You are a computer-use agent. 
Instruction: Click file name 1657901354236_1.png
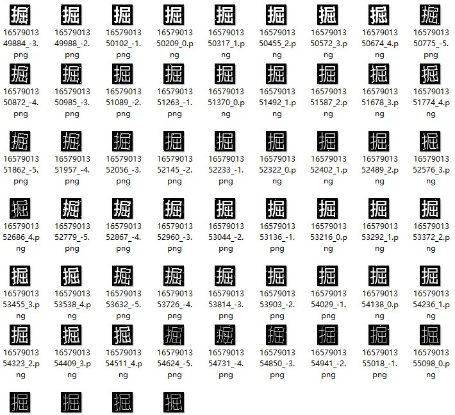click(x=431, y=305)
